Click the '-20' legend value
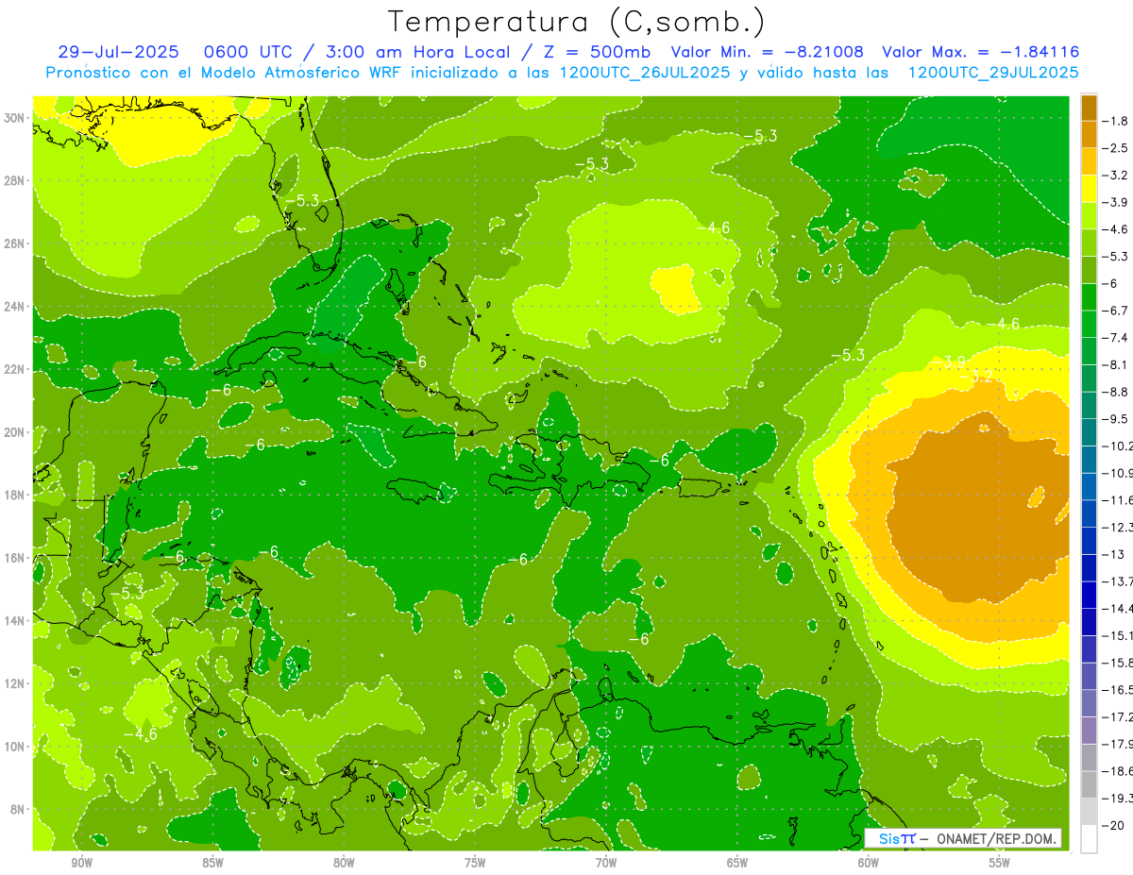Screen dimensions: 1133x875 (x=1113, y=825)
